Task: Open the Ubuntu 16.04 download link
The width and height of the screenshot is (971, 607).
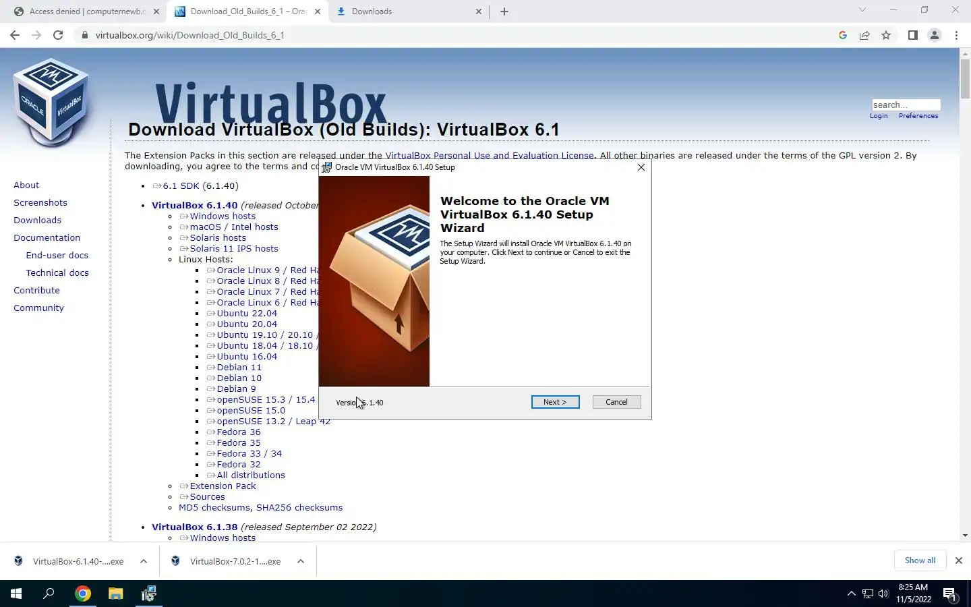Action: [x=247, y=357]
